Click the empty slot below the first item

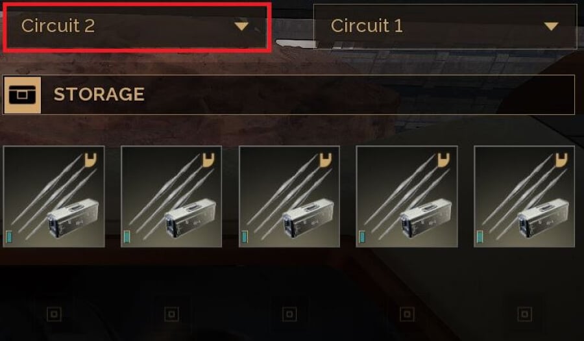click(x=54, y=314)
